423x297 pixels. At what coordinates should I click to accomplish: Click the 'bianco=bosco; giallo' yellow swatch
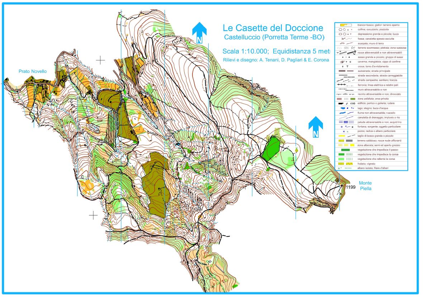345,25
